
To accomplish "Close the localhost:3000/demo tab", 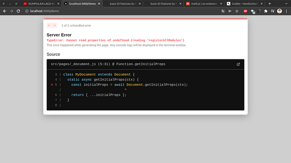I will click(x=99, y=4).
